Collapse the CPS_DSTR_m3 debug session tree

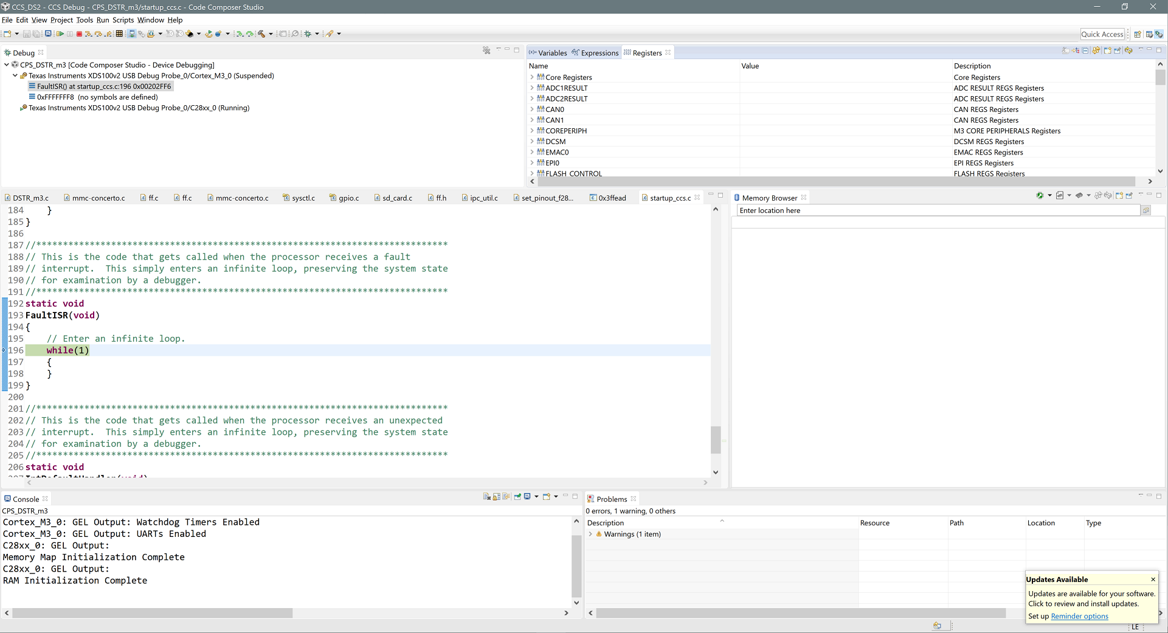pyautogui.click(x=7, y=65)
